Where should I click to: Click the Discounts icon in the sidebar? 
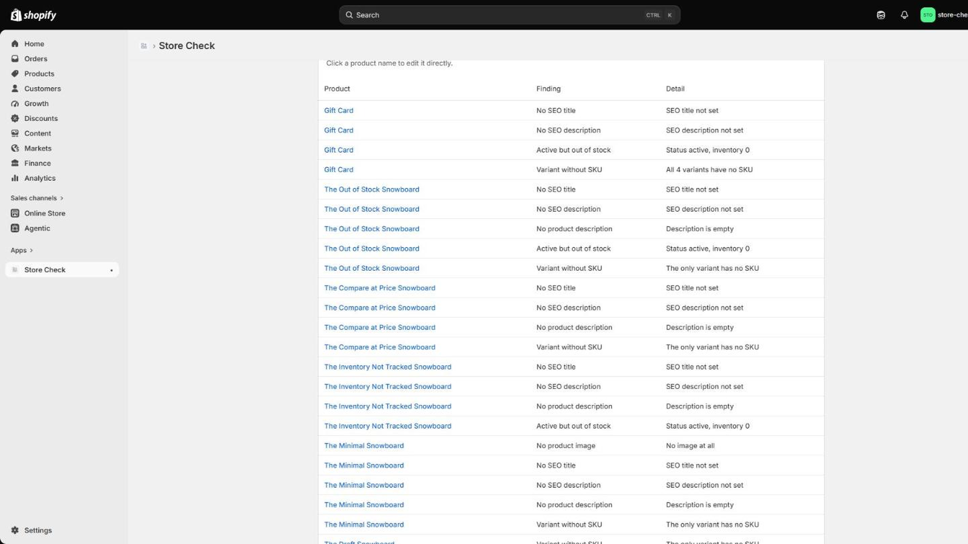(15, 118)
